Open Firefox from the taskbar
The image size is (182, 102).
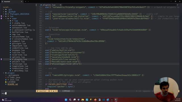click(x=95, y=100)
